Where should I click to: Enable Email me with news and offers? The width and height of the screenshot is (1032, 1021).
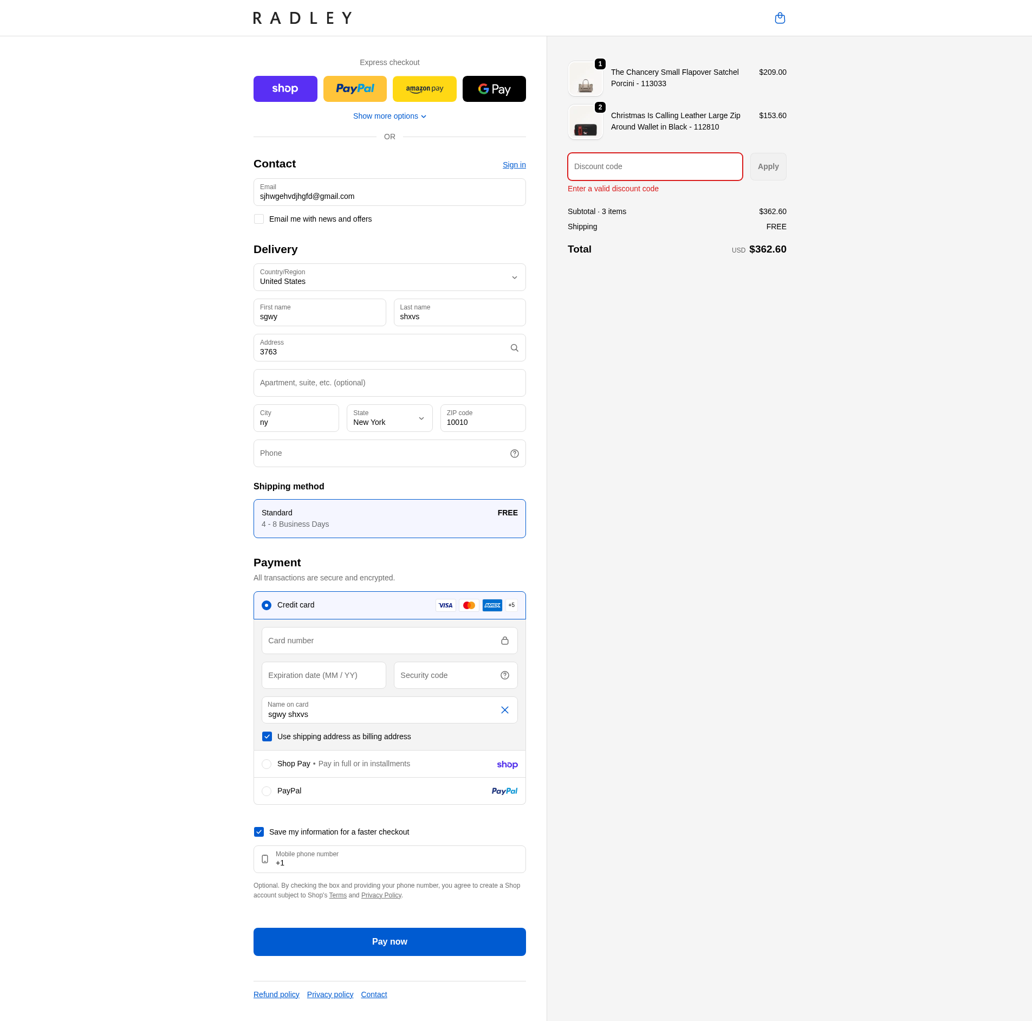[x=259, y=219]
